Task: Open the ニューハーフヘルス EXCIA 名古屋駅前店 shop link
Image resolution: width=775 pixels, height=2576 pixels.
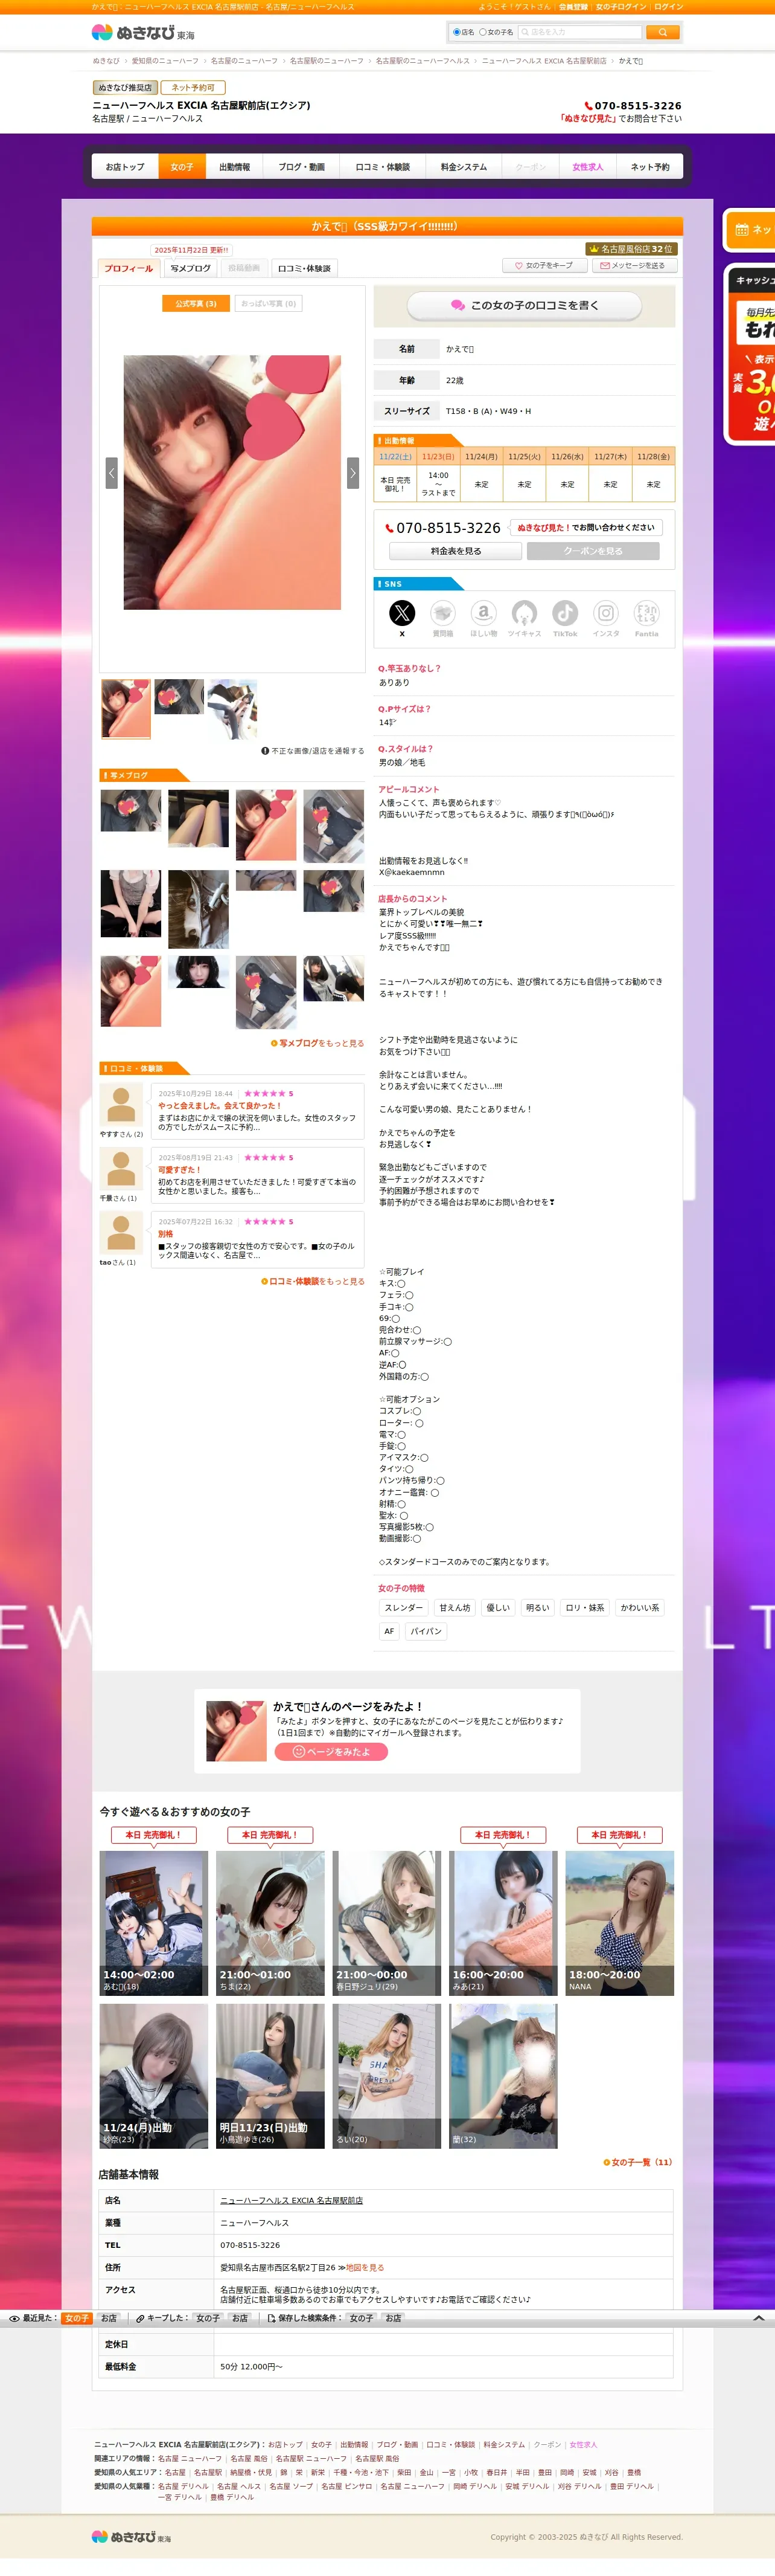Action: [292, 2200]
